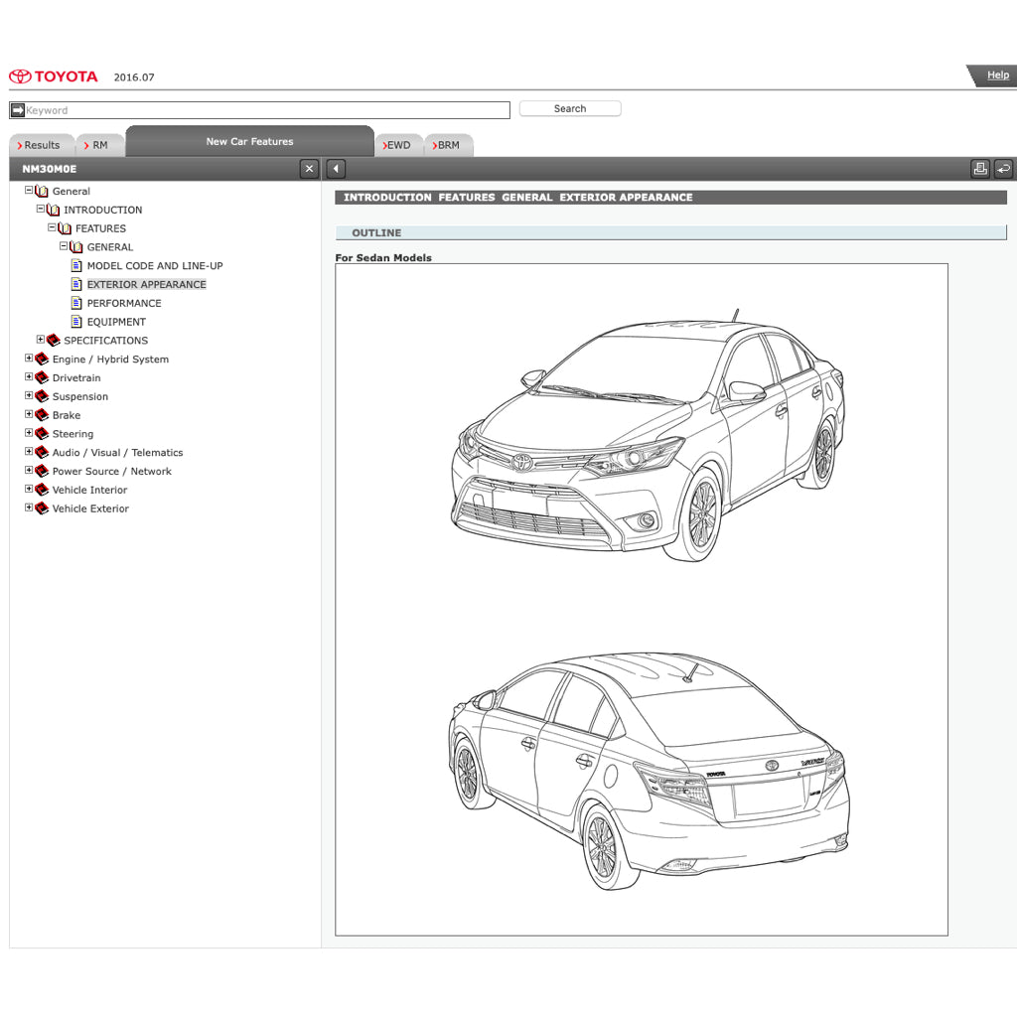The image size is (1017, 1017).
Task: Switch to the Results tab
Action: (40, 144)
